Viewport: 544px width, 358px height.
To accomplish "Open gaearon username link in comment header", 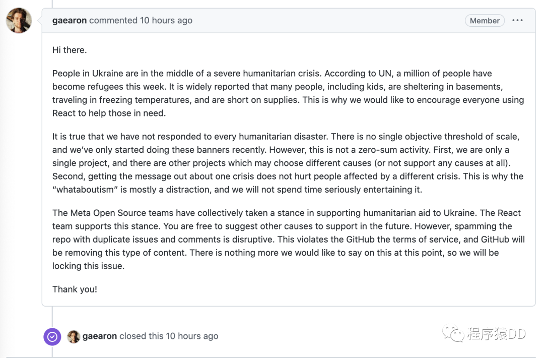I will pyautogui.click(x=70, y=21).
